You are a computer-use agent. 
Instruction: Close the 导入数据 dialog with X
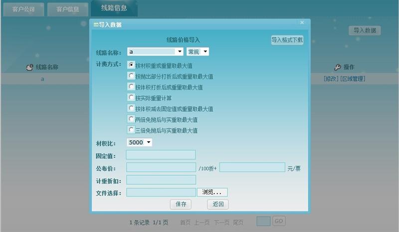coord(302,22)
